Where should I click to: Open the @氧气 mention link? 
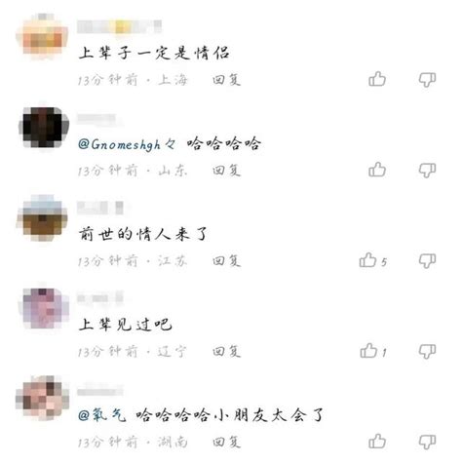pyautogui.click(x=101, y=415)
